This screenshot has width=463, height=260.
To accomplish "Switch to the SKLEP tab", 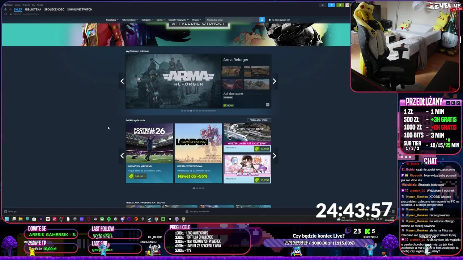I will click(18, 9).
